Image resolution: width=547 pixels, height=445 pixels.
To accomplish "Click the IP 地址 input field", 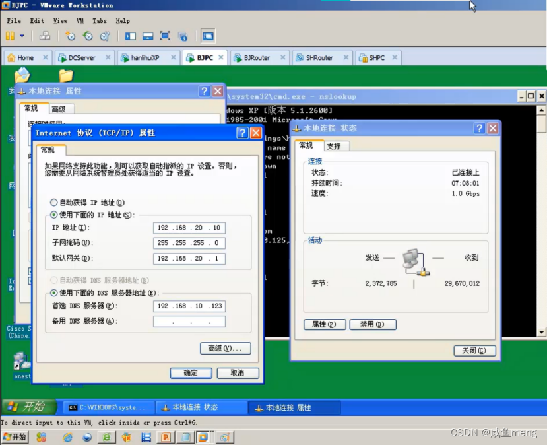I will coord(189,228).
